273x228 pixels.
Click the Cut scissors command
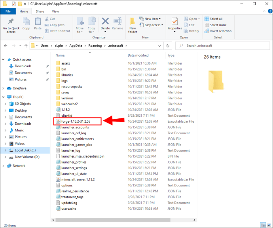[x=50, y=19]
